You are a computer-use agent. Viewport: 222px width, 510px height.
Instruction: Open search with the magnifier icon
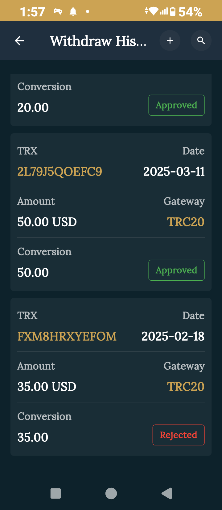[x=201, y=40]
